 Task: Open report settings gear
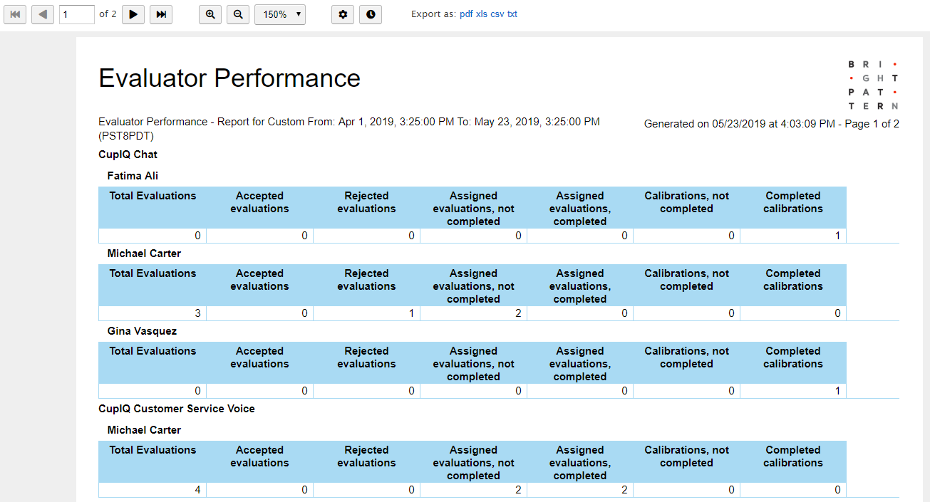tap(343, 14)
